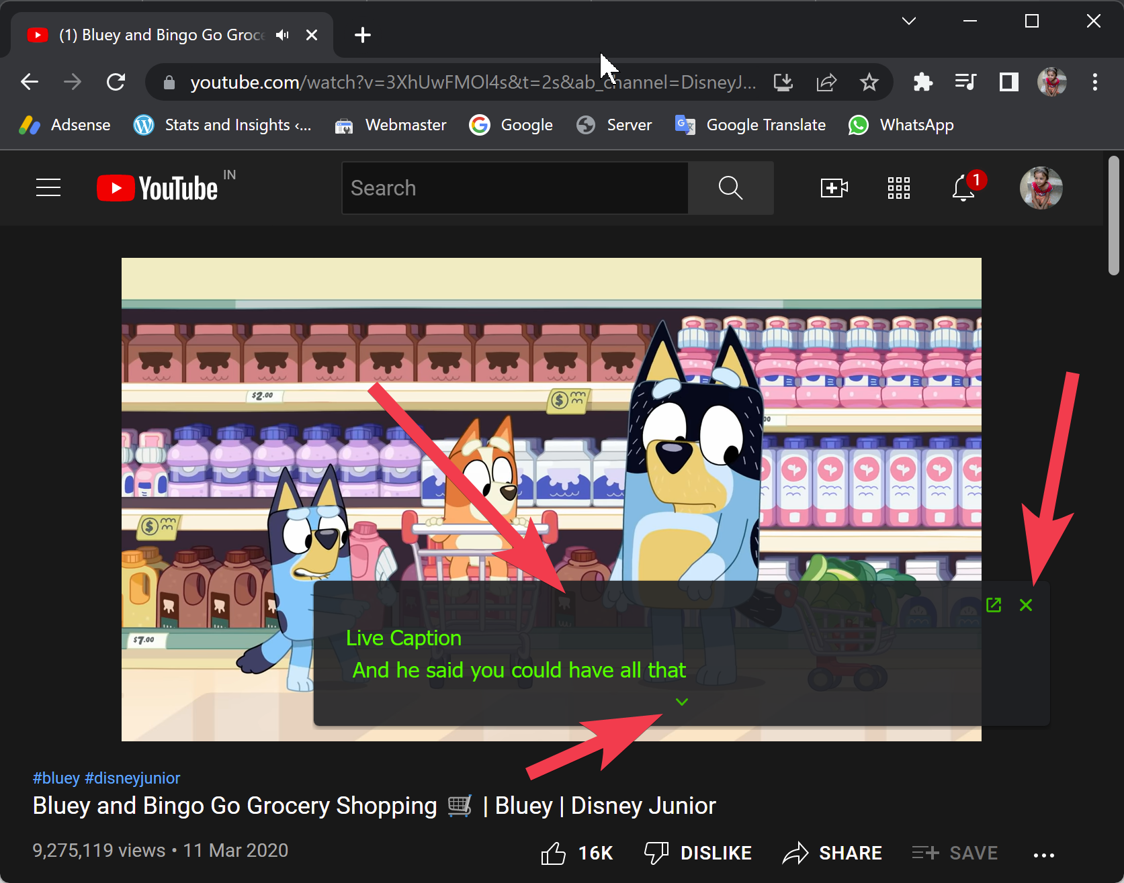Open the Create video camera icon
1124x883 pixels.
pos(834,188)
